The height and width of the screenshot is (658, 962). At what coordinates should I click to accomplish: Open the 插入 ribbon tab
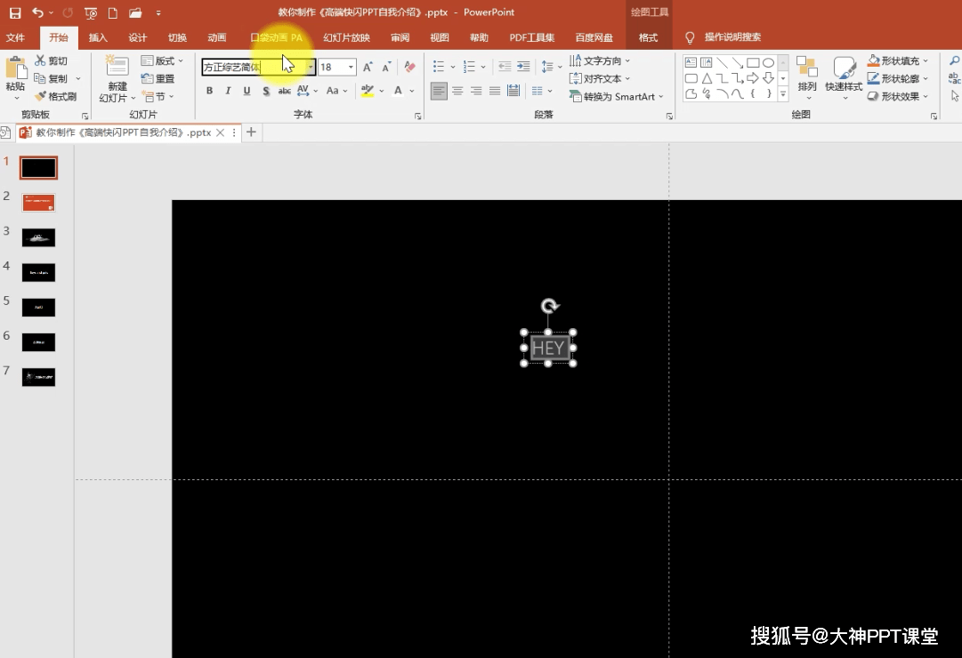point(98,37)
